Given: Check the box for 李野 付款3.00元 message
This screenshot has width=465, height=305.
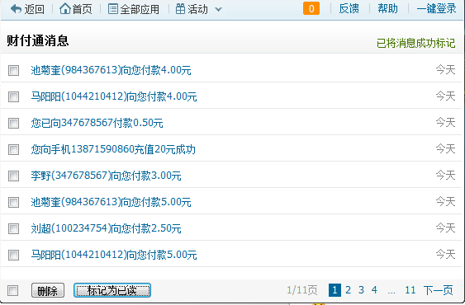Looking at the screenshot, I should (13, 176).
